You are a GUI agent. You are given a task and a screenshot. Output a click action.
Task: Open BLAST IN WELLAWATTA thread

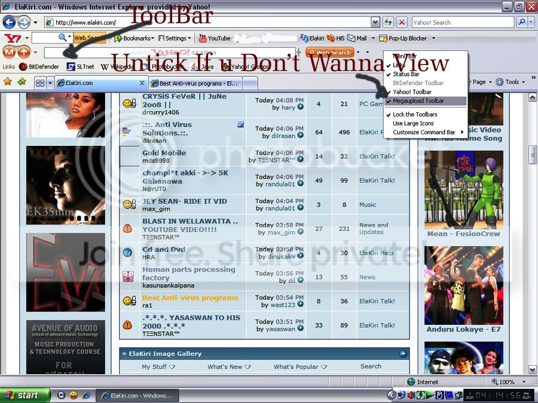point(190,225)
